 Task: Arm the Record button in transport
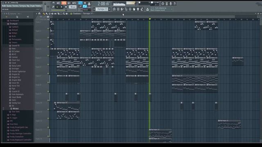[x=66, y=7]
